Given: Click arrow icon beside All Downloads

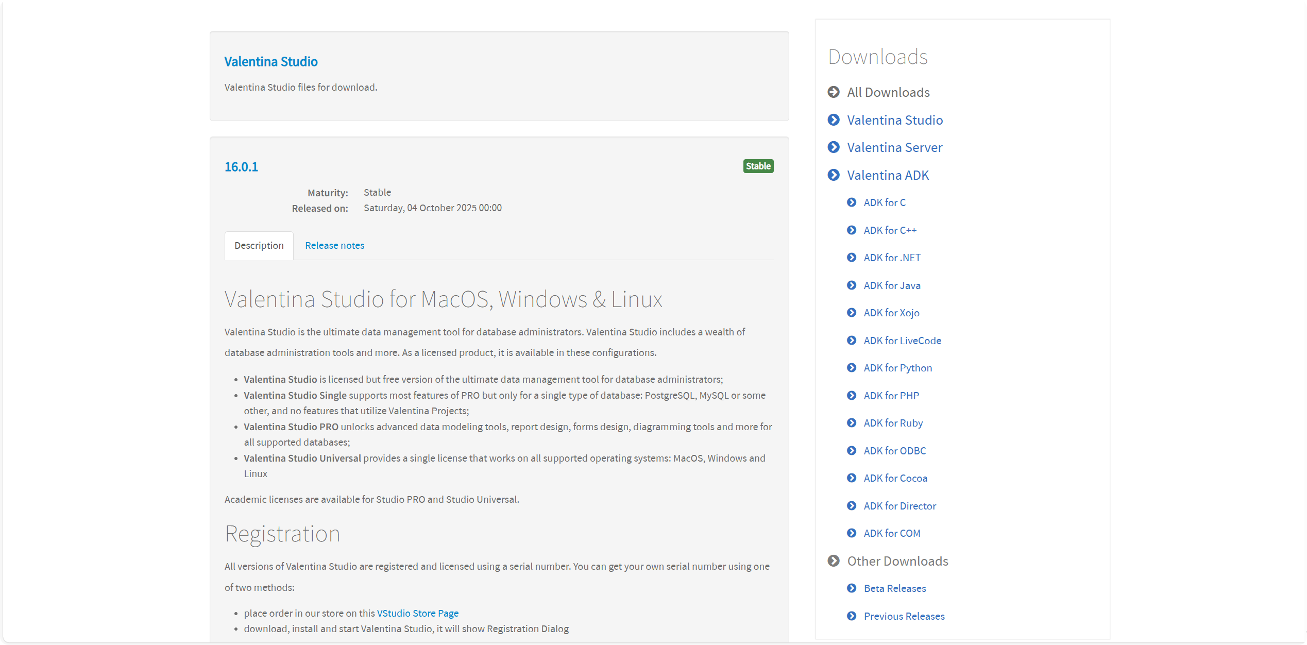Looking at the screenshot, I should [x=833, y=92].
